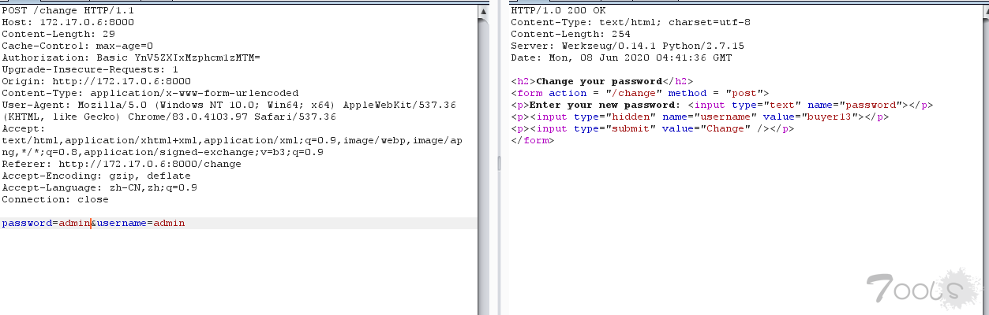Click the 'Date: Mon, 08 Jun 2020' header
This screenshot has height=315, width=989.
pyautogui.click(x=622, y=57)
